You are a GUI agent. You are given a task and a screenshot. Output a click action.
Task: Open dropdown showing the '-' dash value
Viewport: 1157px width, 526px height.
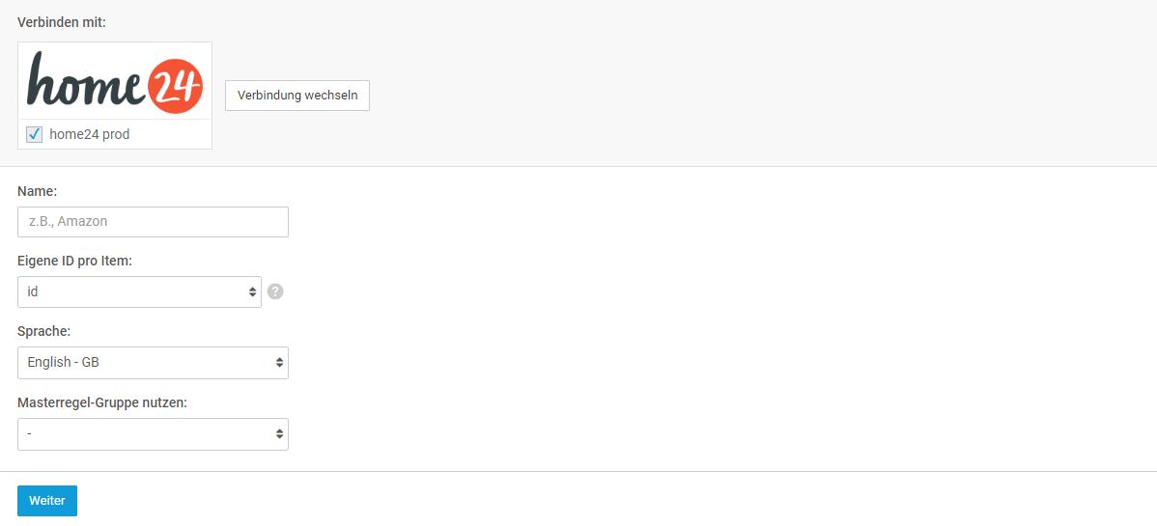click(153, 434)
